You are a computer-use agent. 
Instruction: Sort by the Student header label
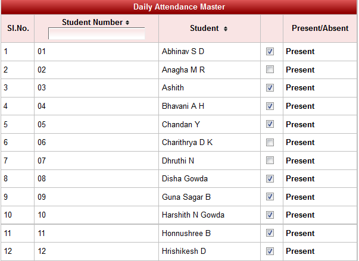click(204, 29)
